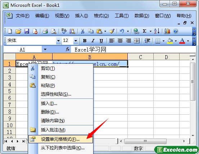This screenshot has height=154, width=199.
Task: Click the horizontal scrollbar thumb
Action: click(145, 141)
